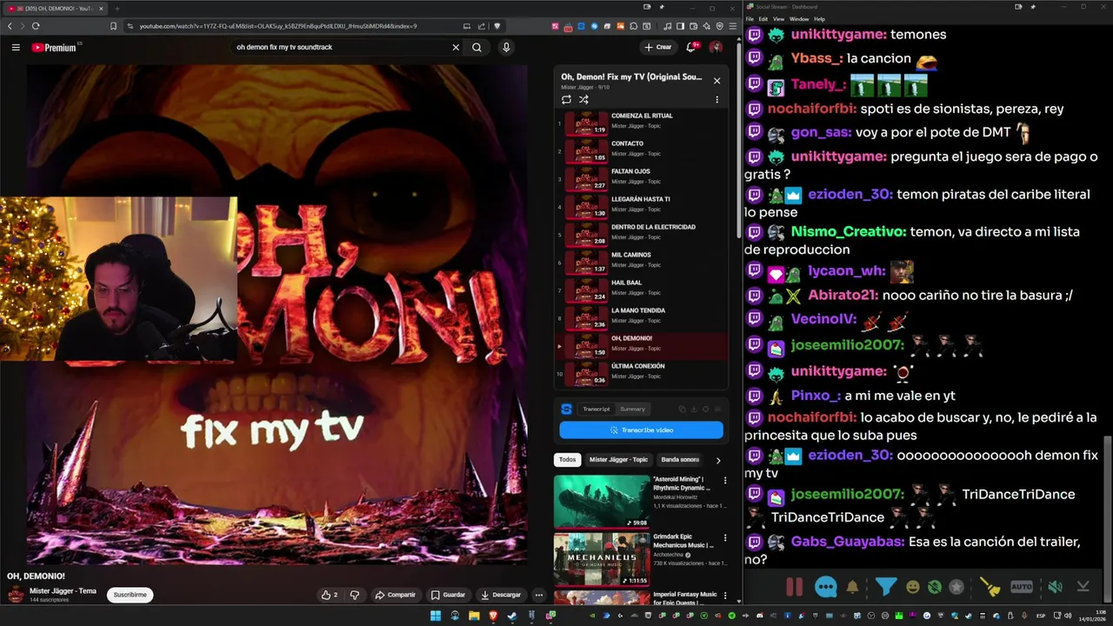Click the smiley emoji icon in dashboard toolbar
Viewport: 1113px width, 626px height.
pos(913,587)
